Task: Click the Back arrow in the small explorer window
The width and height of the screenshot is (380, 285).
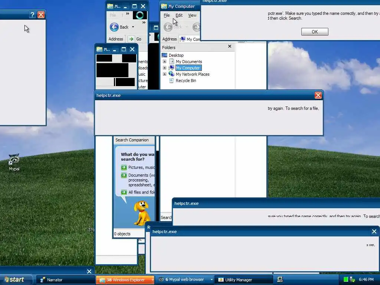Action: (x=114, y=27)
